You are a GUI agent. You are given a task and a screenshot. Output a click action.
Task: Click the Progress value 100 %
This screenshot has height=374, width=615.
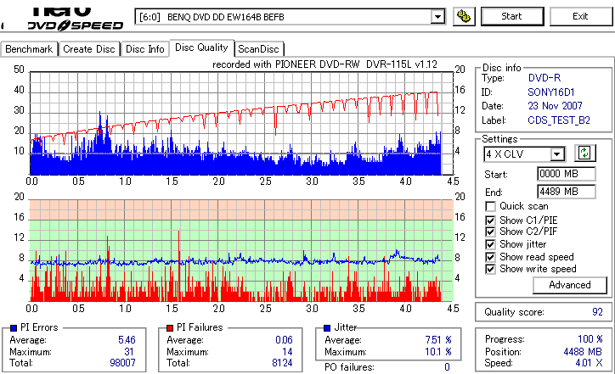coord(590,339)
